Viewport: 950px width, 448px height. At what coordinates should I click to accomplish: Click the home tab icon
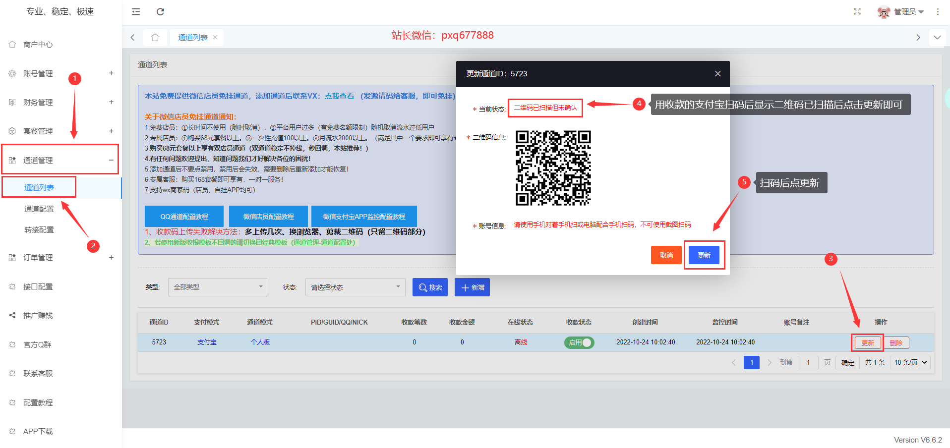pos(155,37)
